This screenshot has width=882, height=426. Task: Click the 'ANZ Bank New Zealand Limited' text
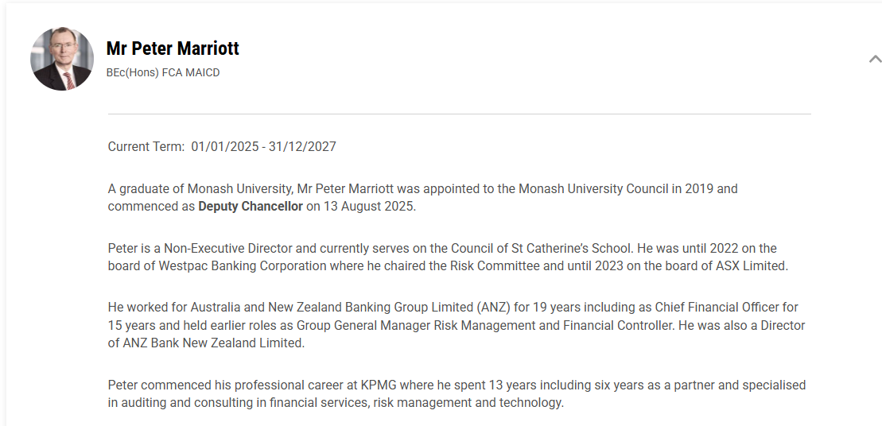coord(212,343)
